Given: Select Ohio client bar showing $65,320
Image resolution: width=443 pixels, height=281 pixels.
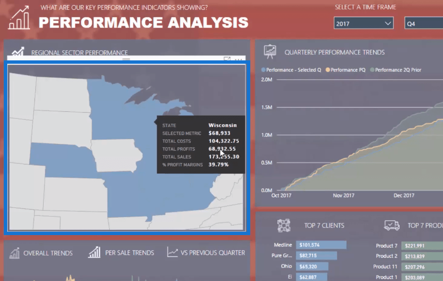Looking at the screenshot, I should pos(312,266).
